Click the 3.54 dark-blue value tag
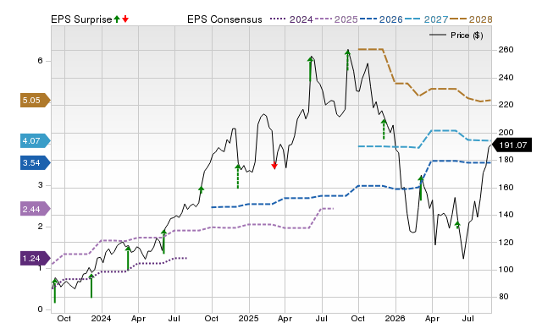542x323 pixels. [x=36, y=163]
